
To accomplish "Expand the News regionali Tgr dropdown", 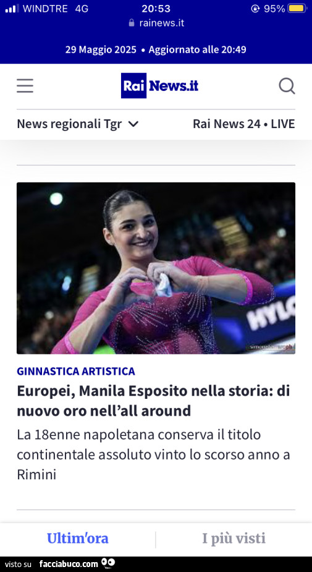I will point(78,124).
